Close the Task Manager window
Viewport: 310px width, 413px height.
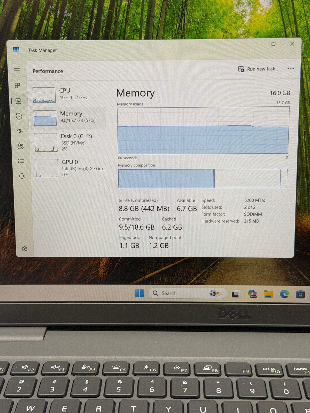(292, 44)
